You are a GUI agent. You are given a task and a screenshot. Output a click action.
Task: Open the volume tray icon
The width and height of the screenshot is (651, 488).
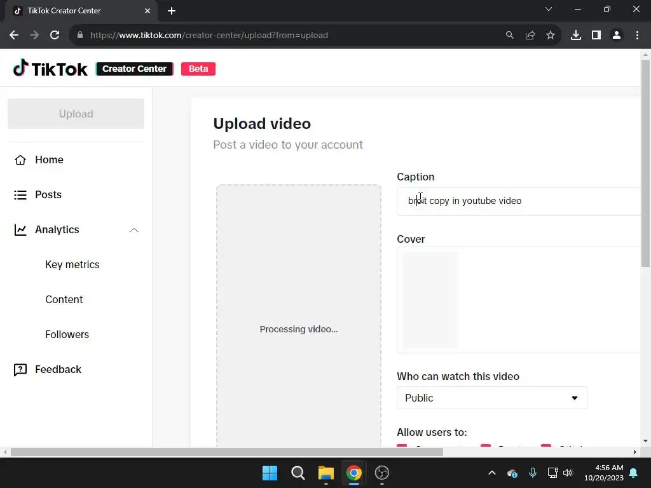[x=568, y=473]
